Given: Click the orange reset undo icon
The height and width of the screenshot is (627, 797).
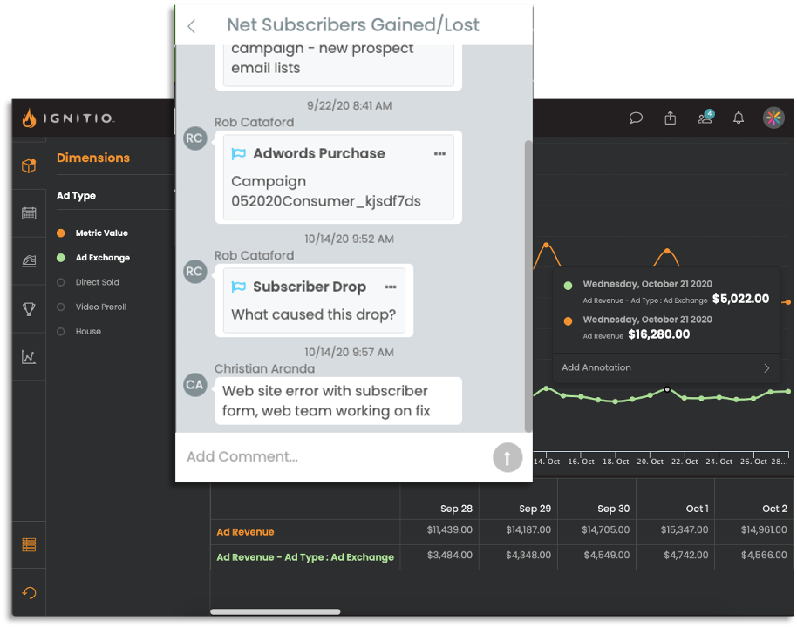Looking at the screenshot, I should coord(29,592).
